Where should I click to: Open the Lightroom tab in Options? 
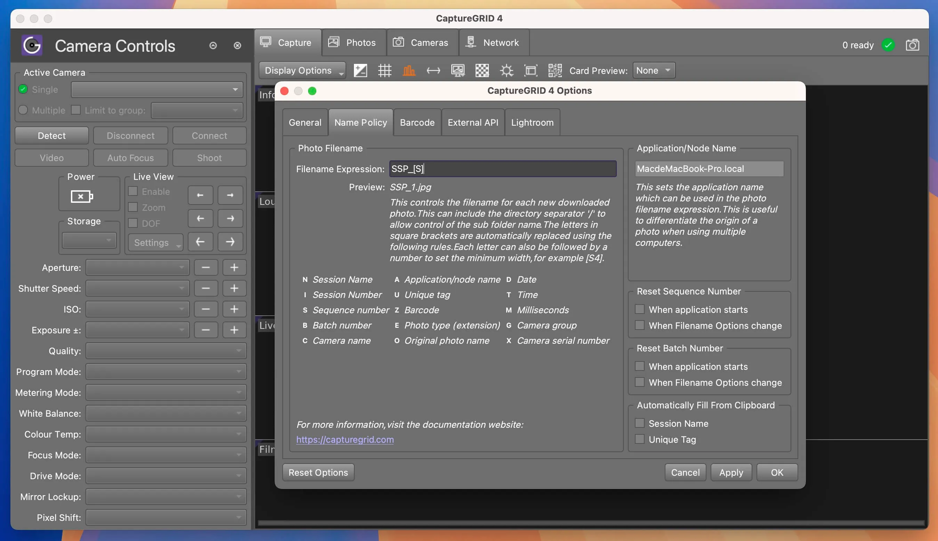pos(532,122)
